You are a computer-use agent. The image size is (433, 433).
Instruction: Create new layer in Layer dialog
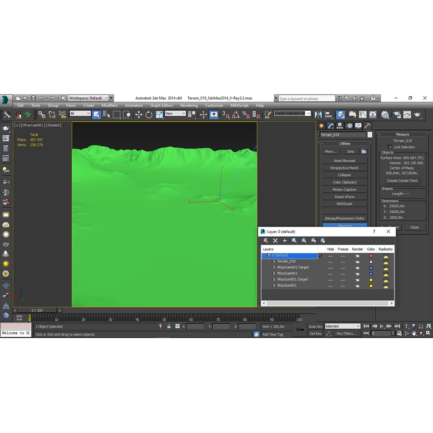pyautogui.click(x=266, y=241)
